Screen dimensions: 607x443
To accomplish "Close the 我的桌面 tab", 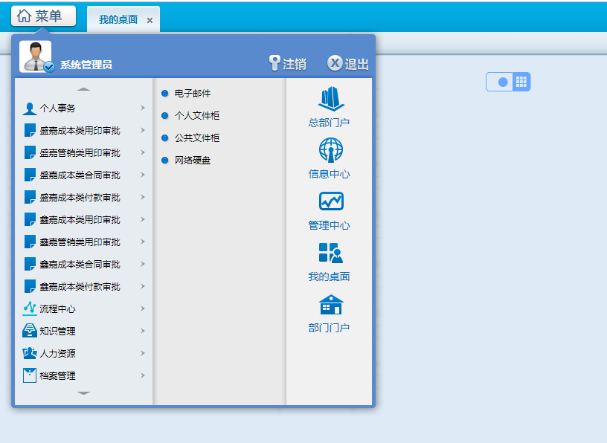I will [150, 21].
